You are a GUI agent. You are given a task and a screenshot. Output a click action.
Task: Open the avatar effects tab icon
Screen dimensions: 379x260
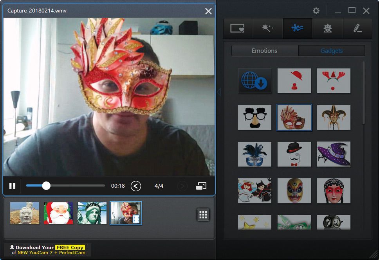pyautogui.click(x=328, y=29)
